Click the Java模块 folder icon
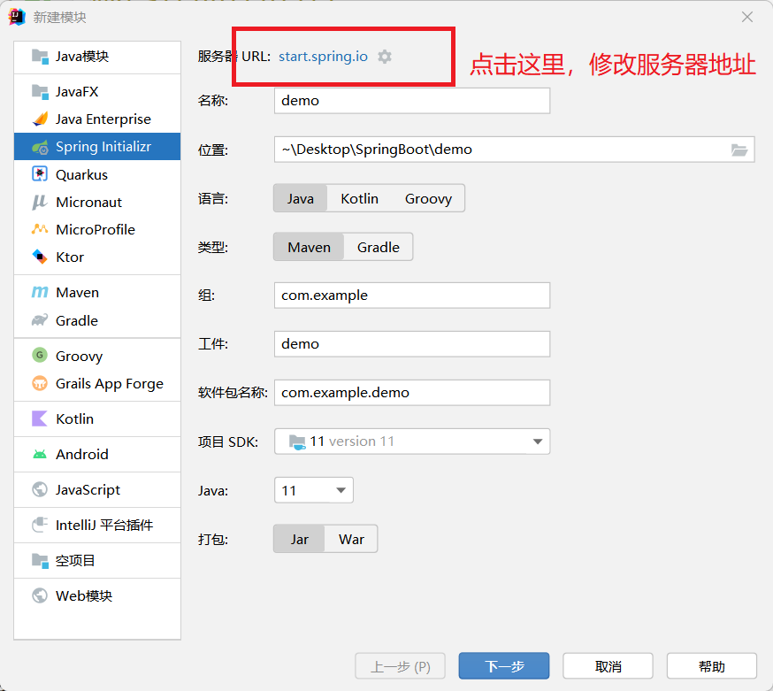The height and width of the screenshot is (691, 773). pyautogui.click(x=40, y=57)
